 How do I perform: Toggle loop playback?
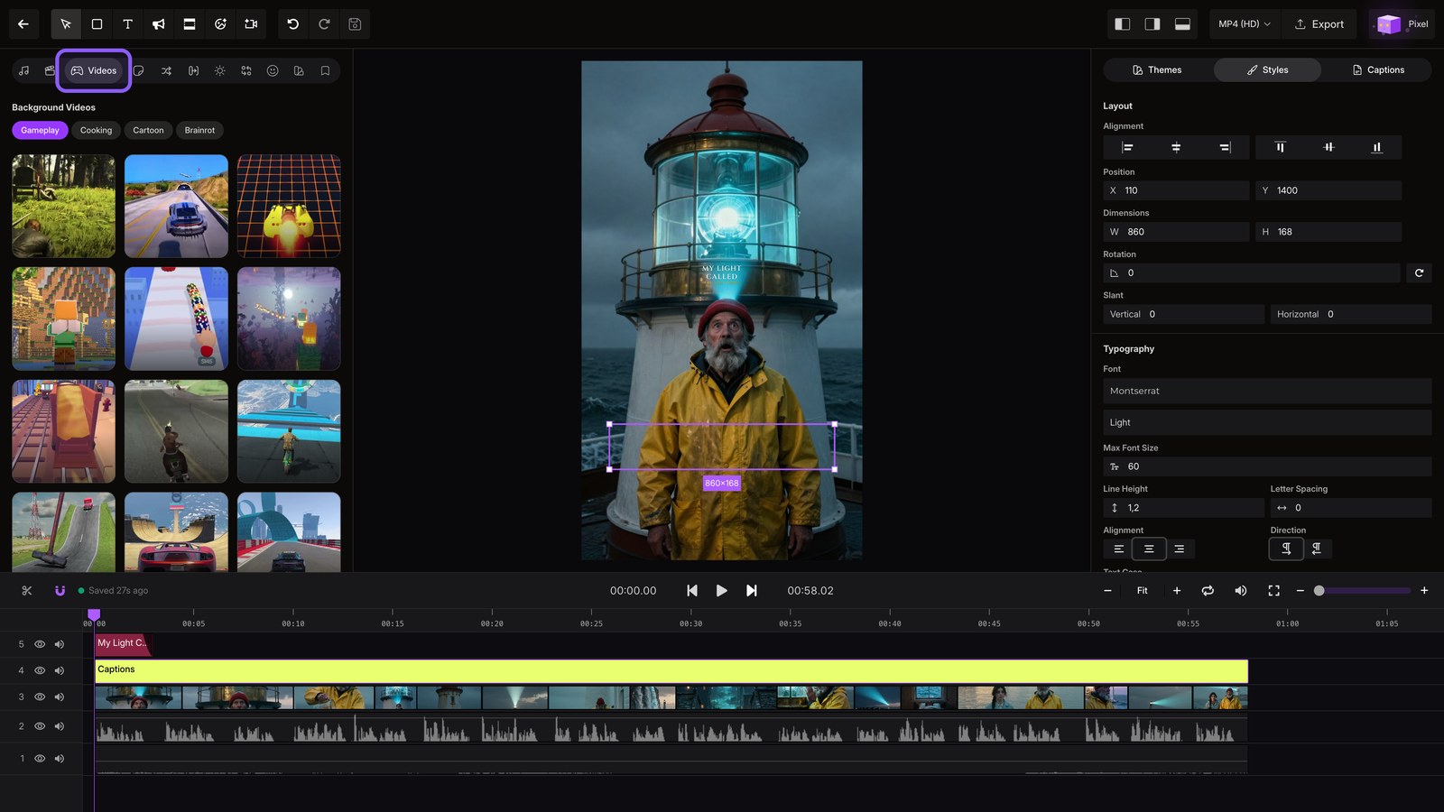tap(1208, 591)
